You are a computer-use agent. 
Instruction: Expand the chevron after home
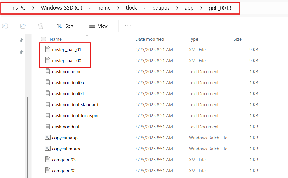tap(118, 8)
